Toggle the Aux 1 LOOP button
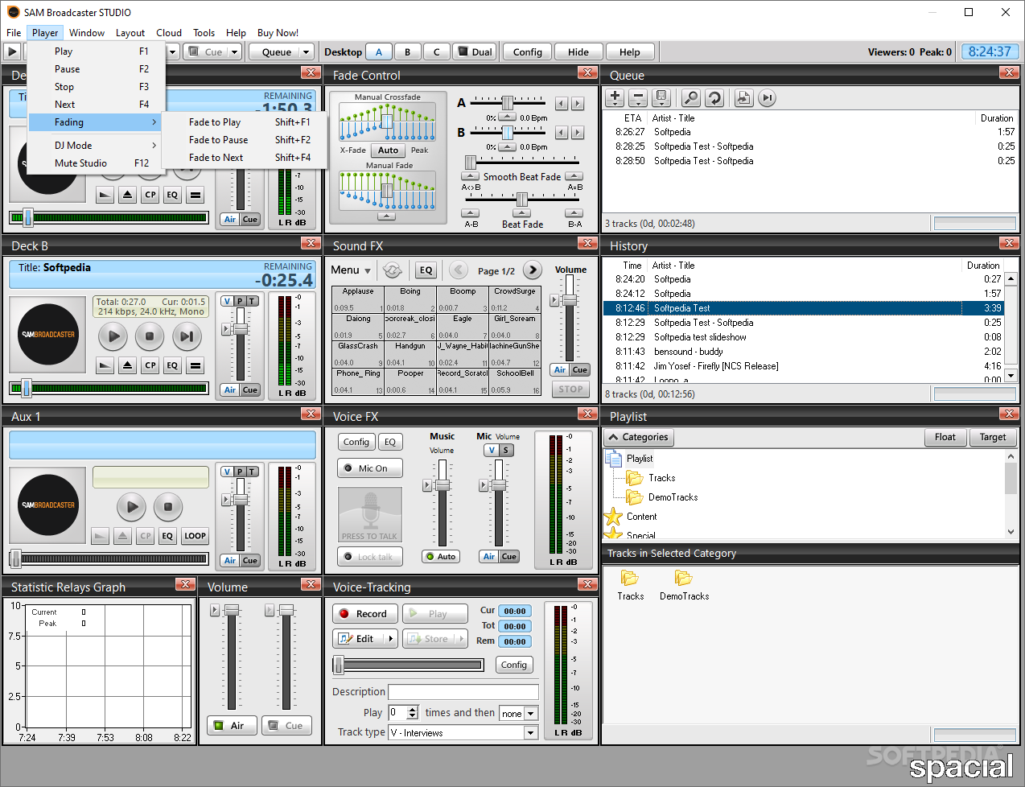This screenshot has height=787, width=1025. 195,536
